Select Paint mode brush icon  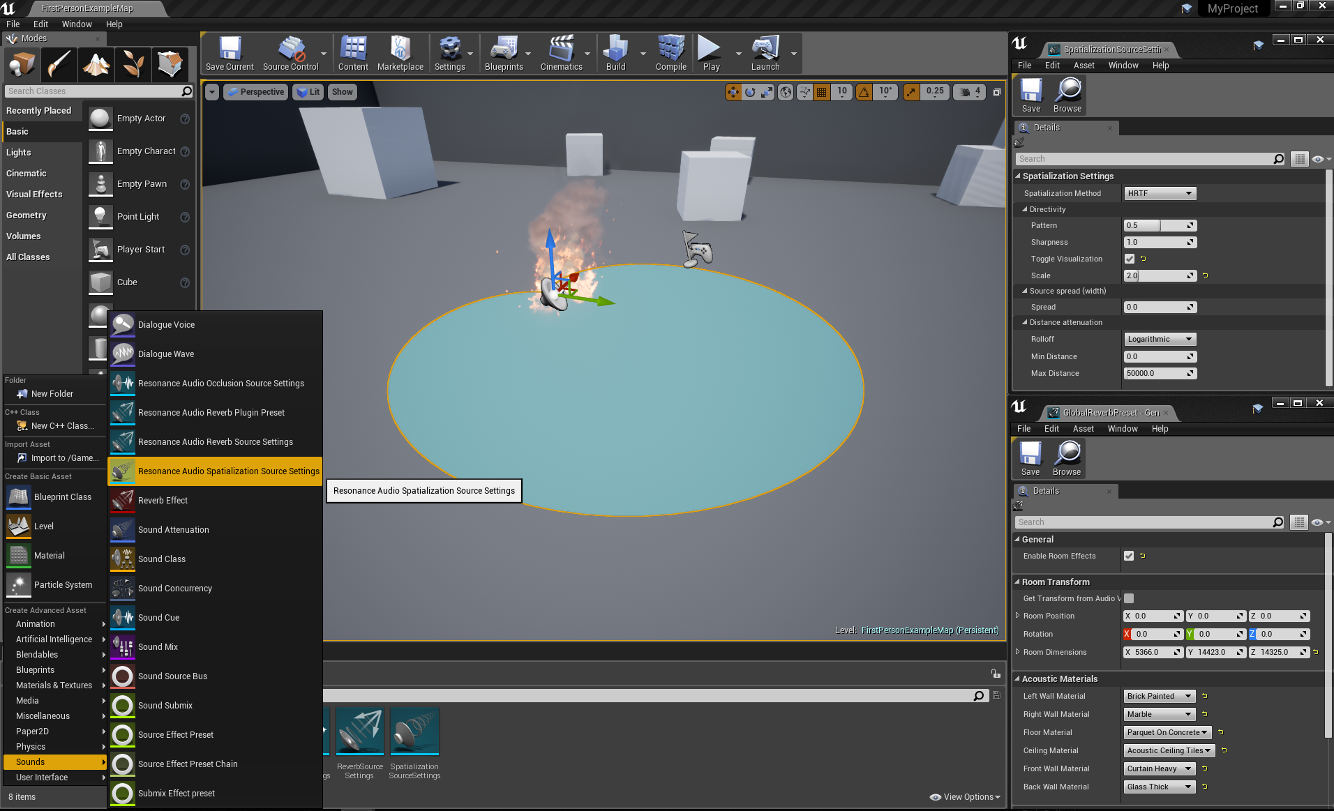[59, 64]
